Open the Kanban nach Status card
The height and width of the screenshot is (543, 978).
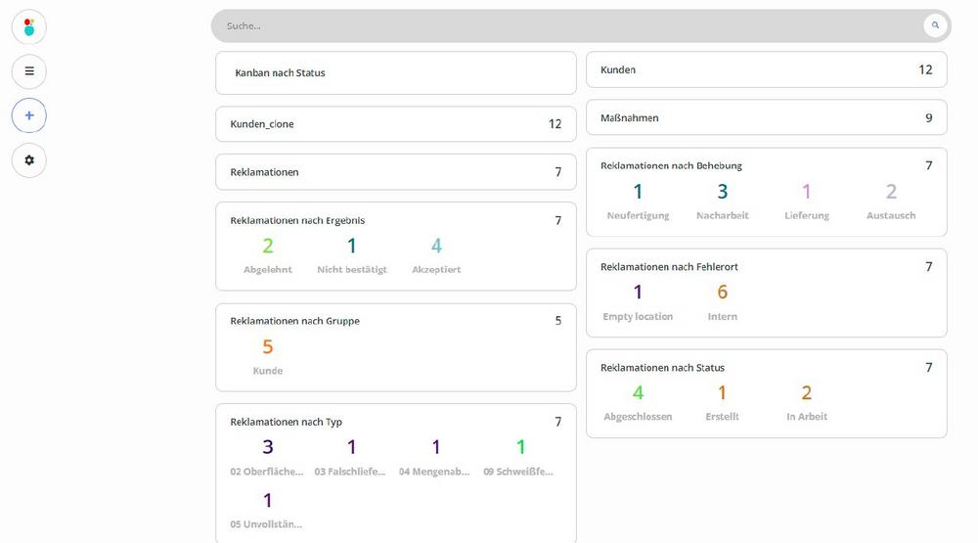(395, 73)
